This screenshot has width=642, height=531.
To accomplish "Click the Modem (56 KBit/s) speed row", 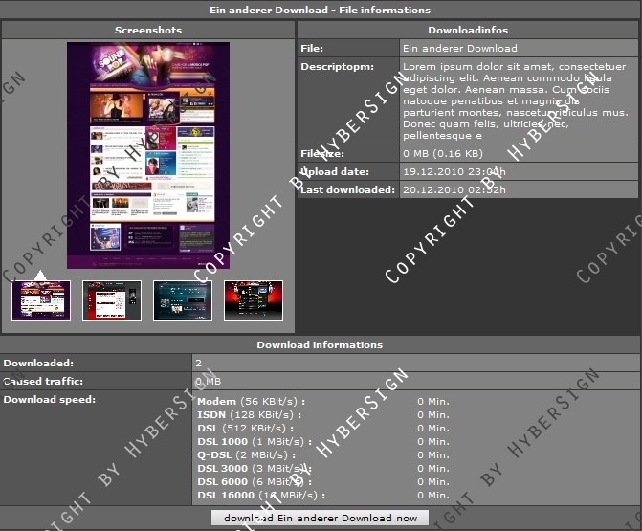I will coord(250,401).
